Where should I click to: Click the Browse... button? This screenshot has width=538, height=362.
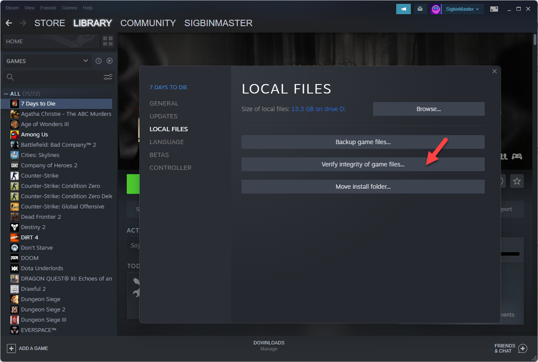(429, 109)
